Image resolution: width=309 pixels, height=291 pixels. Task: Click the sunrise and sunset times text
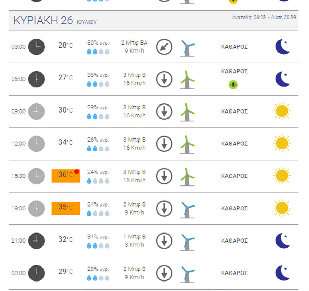point(264,17)
